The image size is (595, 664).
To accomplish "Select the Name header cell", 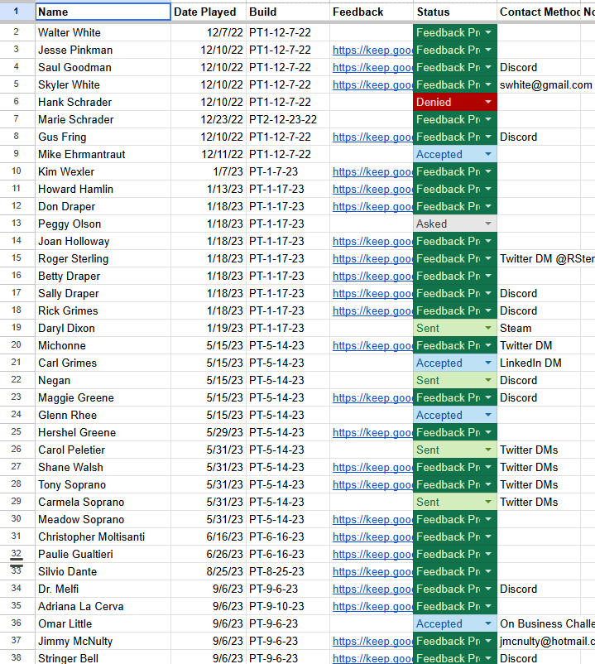I will point(103,12).
